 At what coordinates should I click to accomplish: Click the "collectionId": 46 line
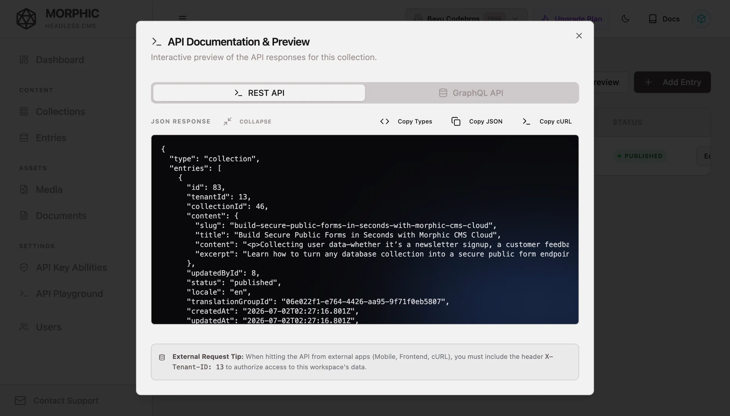[x=227, y=206]
